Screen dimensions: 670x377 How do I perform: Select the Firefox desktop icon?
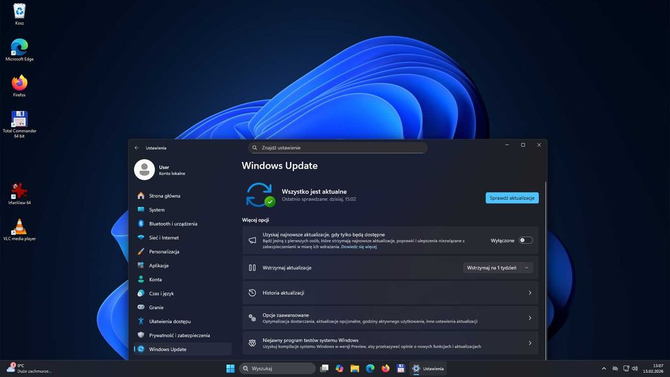19,86
